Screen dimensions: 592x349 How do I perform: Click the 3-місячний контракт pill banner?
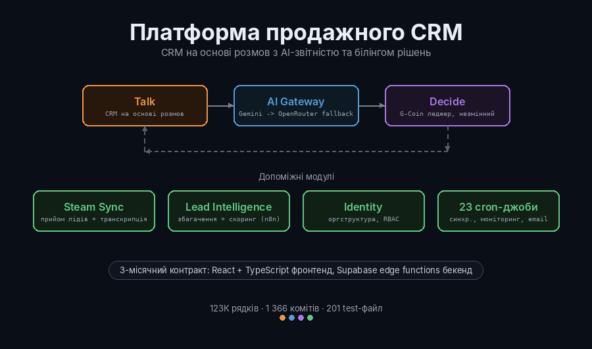296,271
